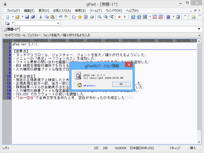Click the settings checklist icon
Image resolution: width=204 pixels, height=153 pixels.
click(178, 17)
